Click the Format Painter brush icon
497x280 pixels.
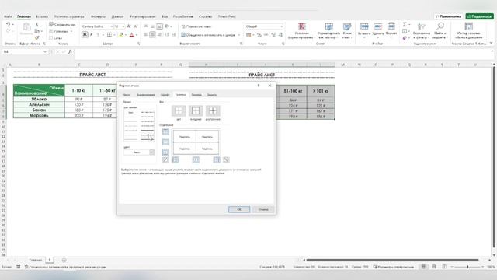[36, 38]
